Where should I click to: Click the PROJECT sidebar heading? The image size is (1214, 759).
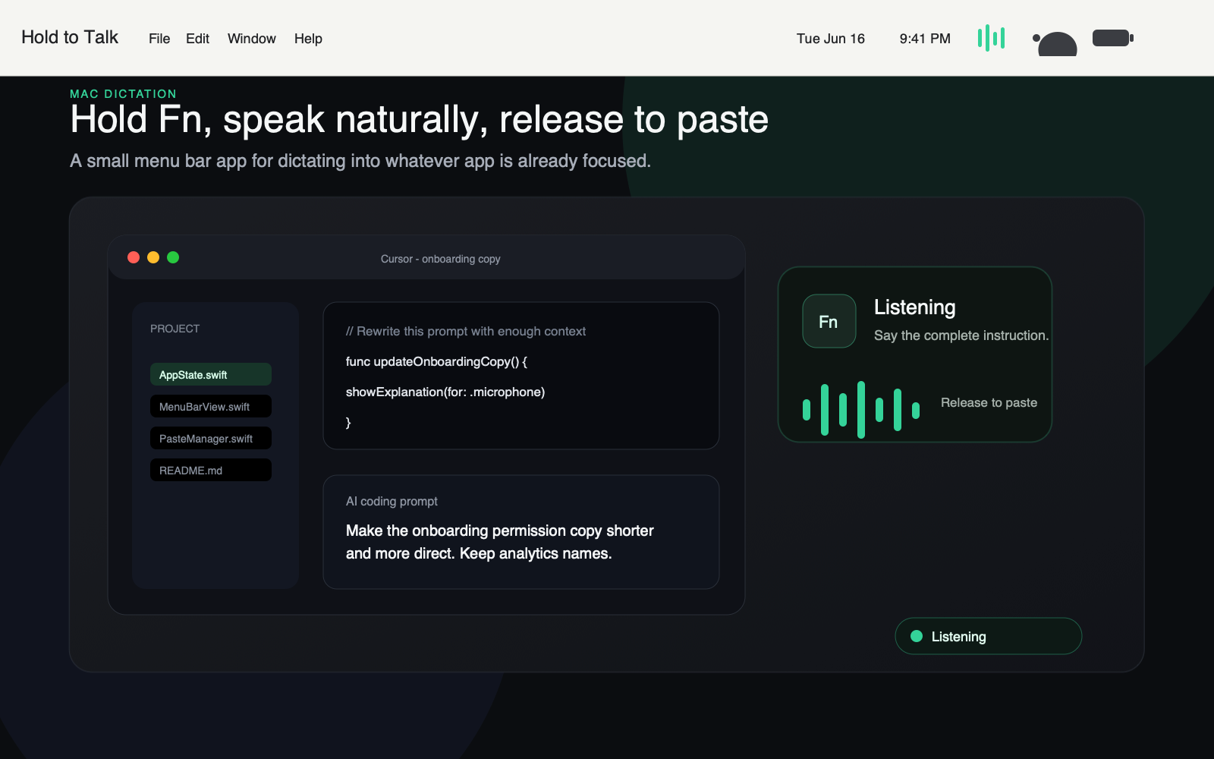[175, 329]
